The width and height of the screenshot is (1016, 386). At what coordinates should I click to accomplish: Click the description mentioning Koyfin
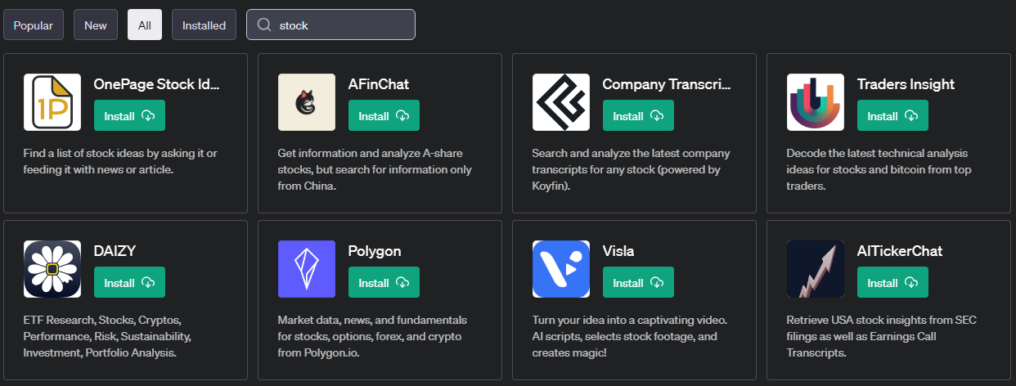click(x=632, y=170)
